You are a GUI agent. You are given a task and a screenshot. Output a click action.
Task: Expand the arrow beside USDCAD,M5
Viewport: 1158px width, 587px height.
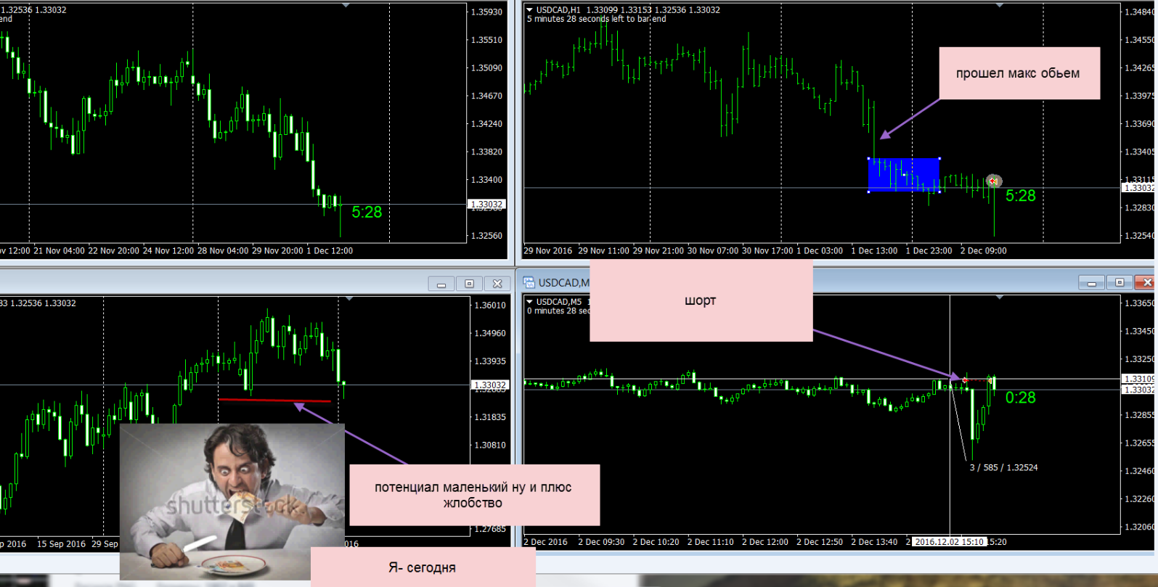530,302
